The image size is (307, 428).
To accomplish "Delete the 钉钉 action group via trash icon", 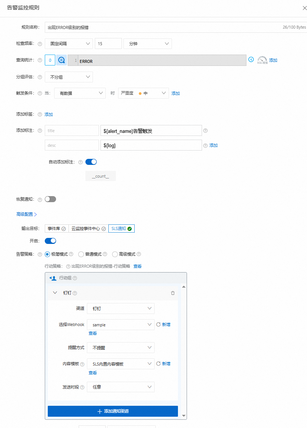I will coord(173,293).
